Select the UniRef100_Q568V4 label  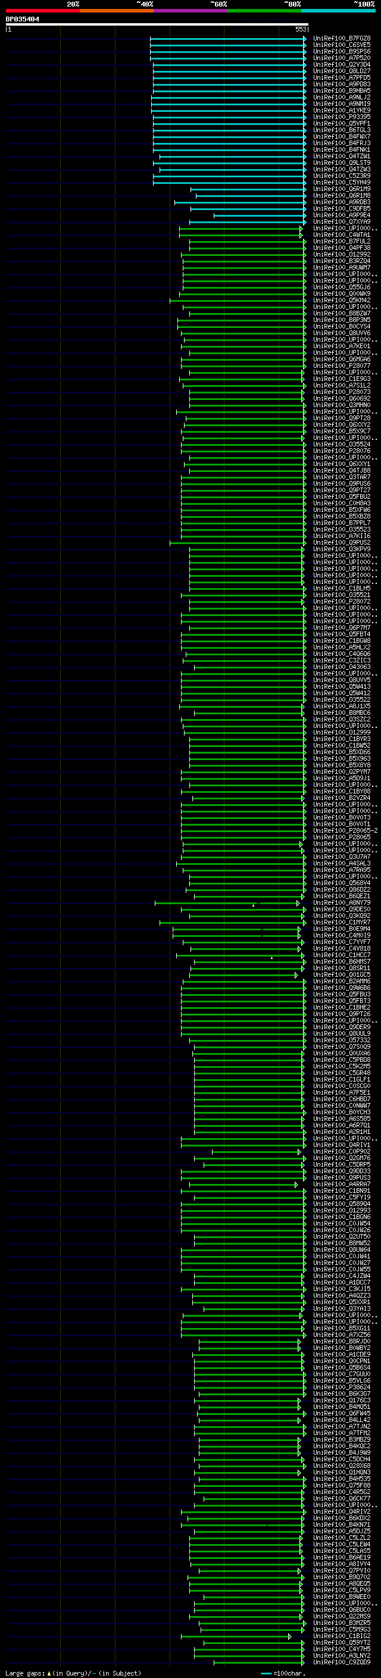[x=341, y=883]
